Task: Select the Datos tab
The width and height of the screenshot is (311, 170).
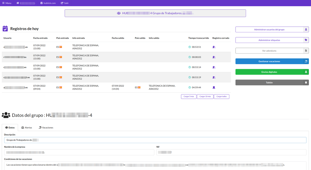Action: point(10,128)
